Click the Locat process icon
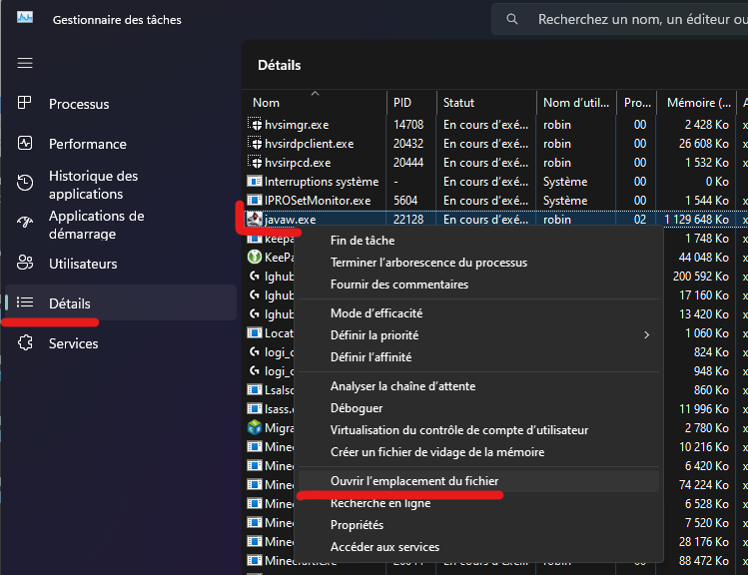 coord(255,332)
